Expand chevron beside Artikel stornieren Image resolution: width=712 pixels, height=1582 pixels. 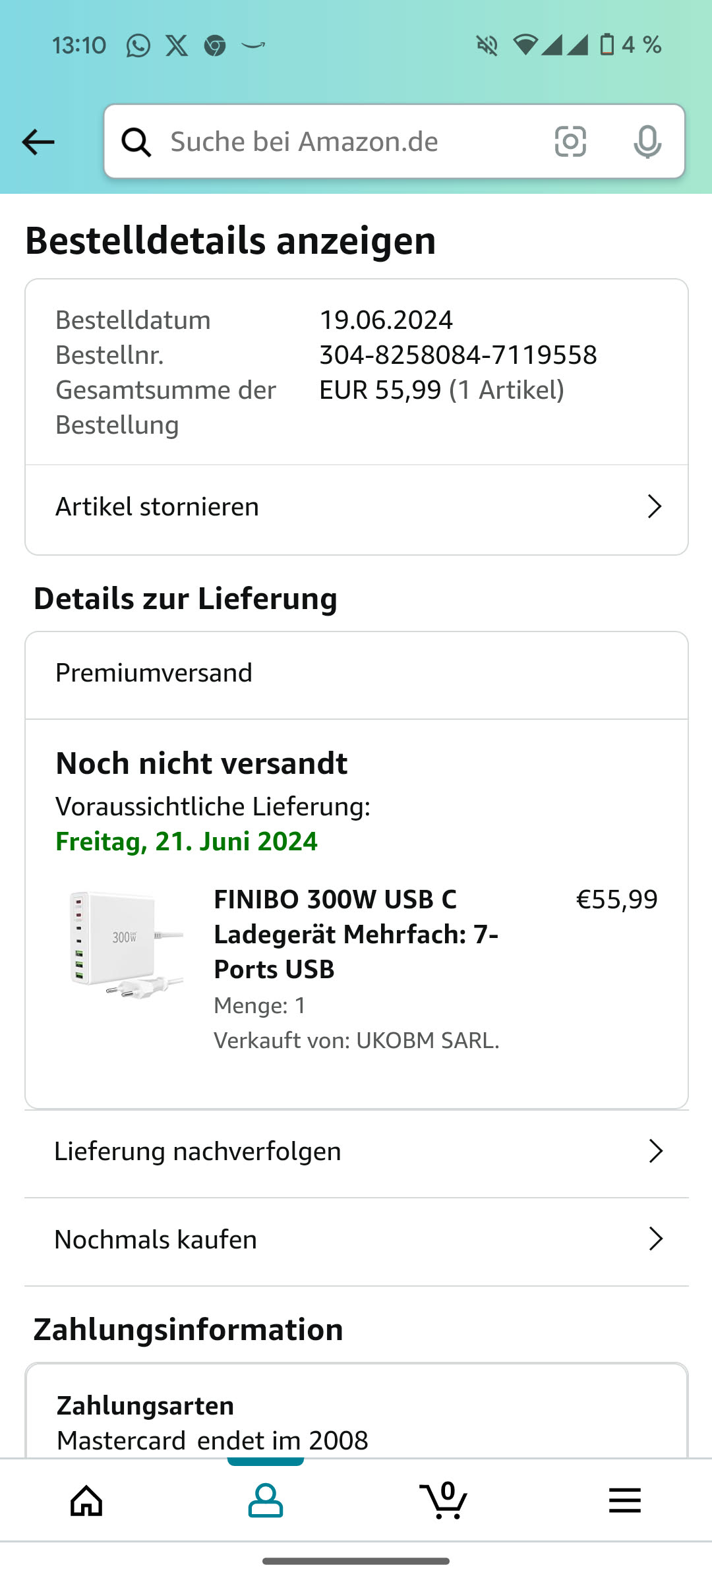coord(654,506)
